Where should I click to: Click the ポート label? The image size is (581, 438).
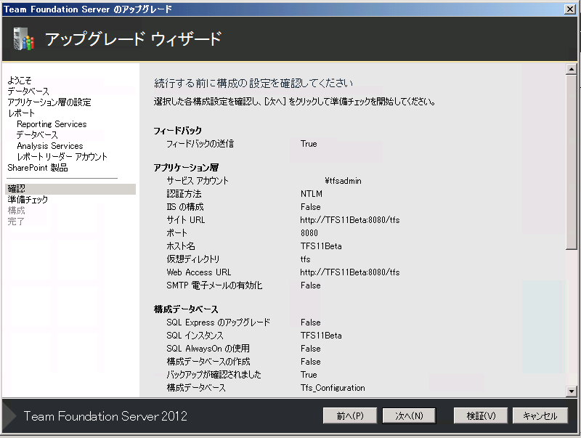pyautogui.click(x=177, y=232)
